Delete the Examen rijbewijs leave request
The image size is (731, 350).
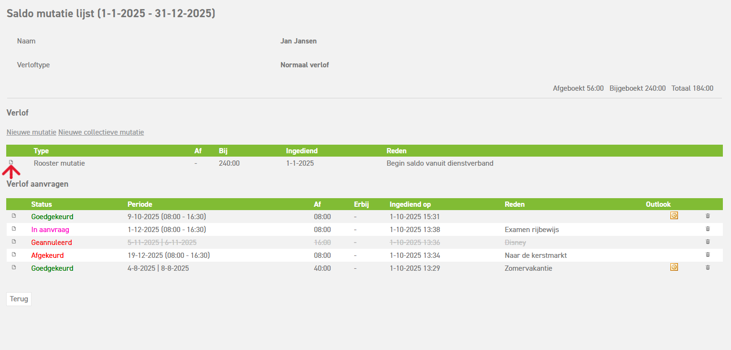[x=708, y=229]
